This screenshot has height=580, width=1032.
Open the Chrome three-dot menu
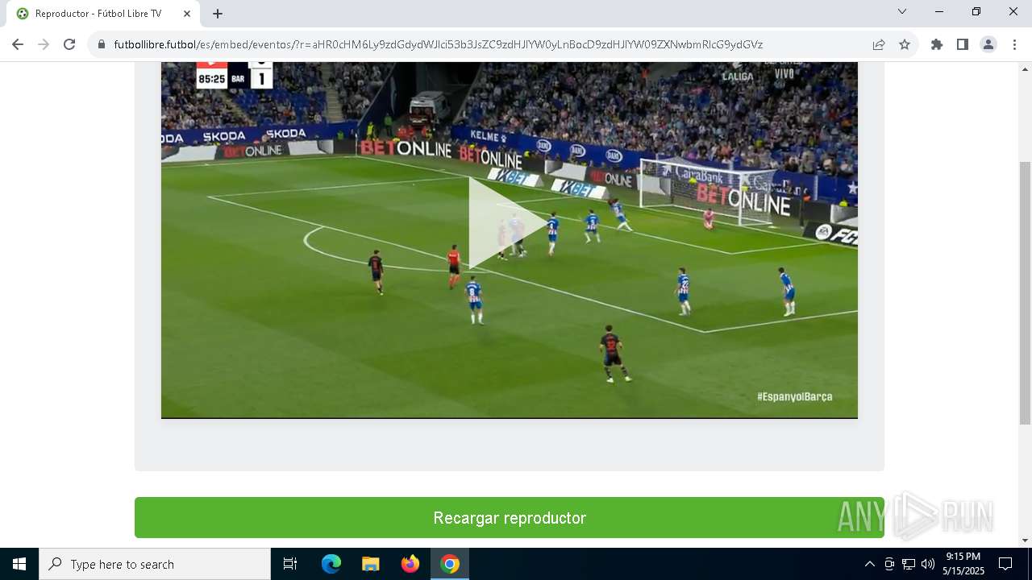[x=1013, y=44]
